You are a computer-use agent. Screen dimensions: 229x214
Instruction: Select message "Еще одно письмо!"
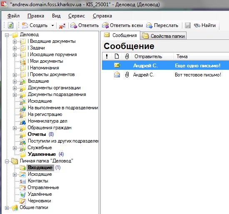[x=165, y=65]
